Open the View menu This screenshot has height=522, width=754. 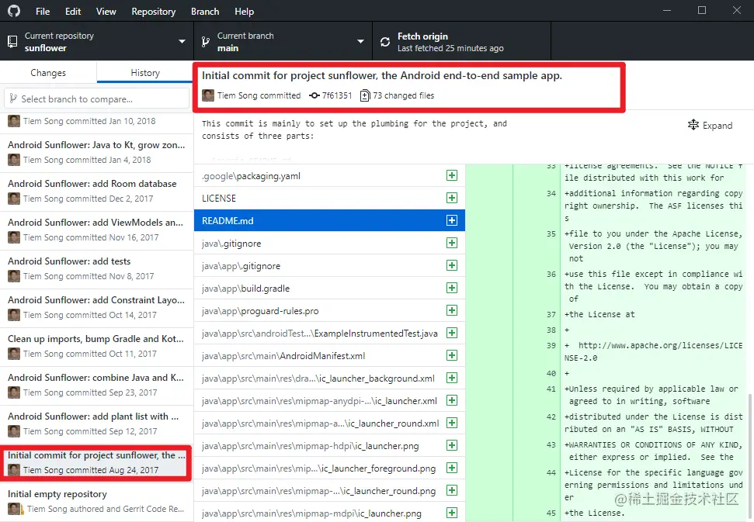tap(106, 12)
